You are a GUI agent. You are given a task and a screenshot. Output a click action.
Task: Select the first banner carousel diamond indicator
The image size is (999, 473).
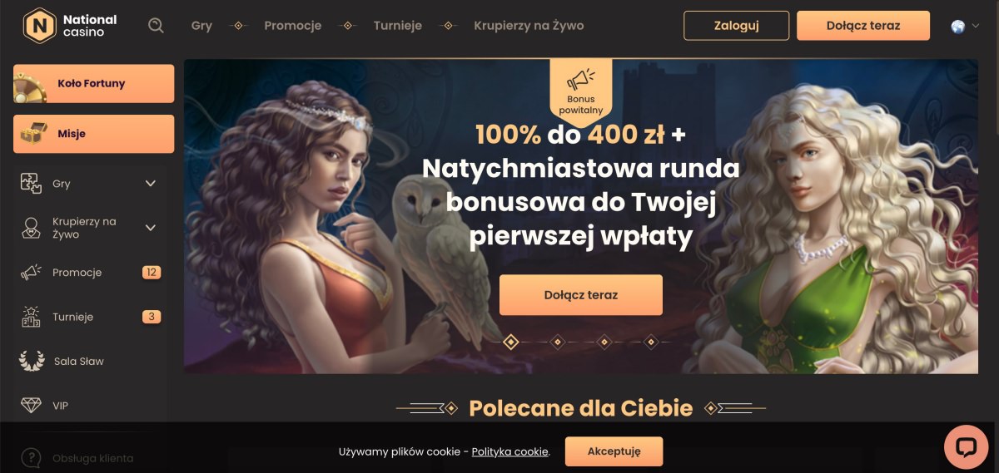[x=511, y=342]
